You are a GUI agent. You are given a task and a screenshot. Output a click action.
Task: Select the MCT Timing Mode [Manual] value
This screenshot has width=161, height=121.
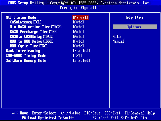(x=80, y=17)
